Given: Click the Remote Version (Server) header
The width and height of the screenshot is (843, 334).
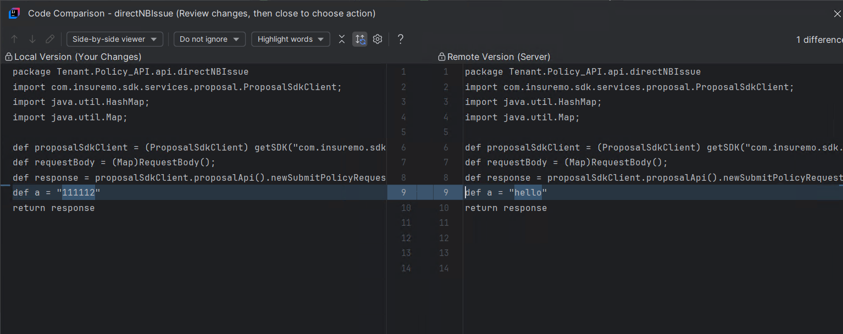Looking at the screenshot, I should pyautogui.click(x=498, y=57).
